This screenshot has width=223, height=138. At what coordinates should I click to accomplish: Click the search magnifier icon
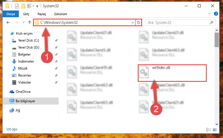coord(211,23)
